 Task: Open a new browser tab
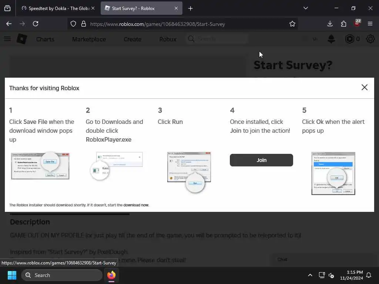click(x=191, y=9)
